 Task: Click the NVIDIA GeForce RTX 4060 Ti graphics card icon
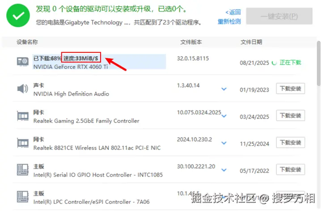click(x=23, y=61)
